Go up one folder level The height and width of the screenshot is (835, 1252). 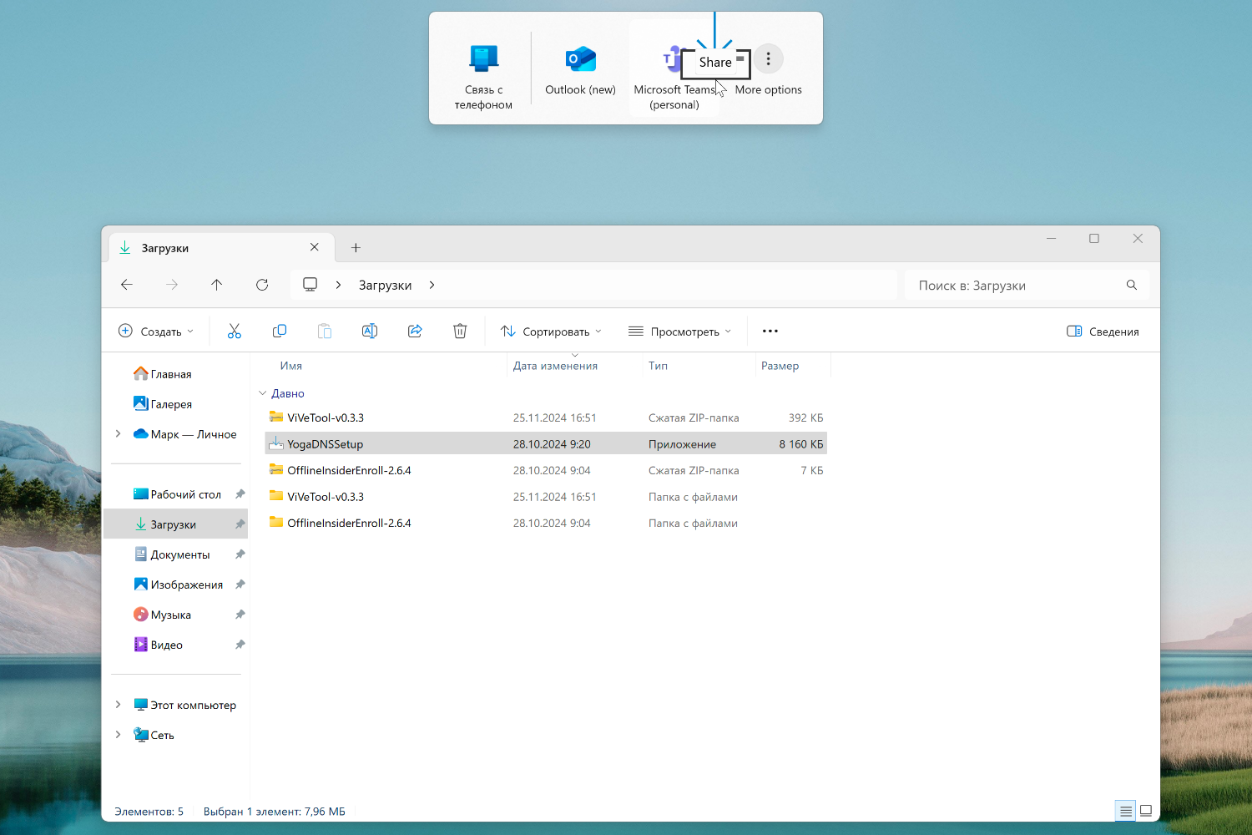click(217, 285)
